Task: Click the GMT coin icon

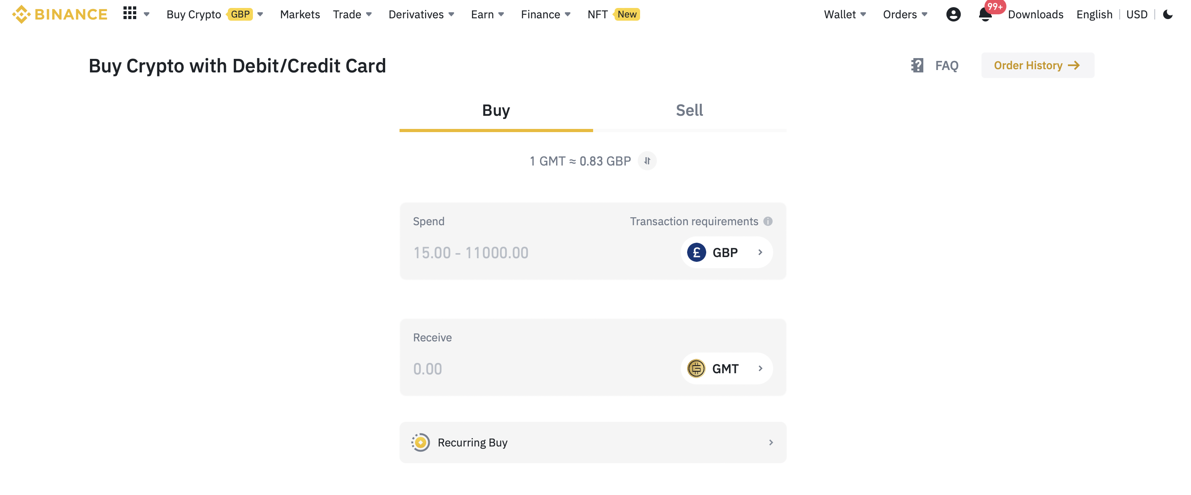Action: [x=696, y=368]
